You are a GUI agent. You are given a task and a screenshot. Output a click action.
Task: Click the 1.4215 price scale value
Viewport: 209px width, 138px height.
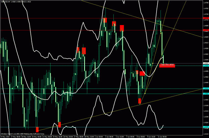[205, 134]
